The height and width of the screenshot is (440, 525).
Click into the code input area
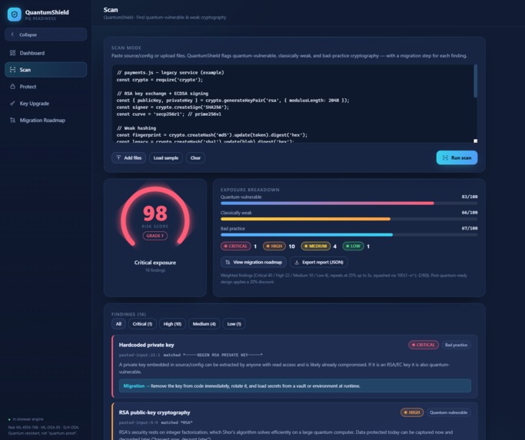[x=293, y=104]
